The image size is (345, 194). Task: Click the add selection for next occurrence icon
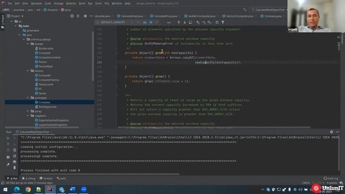coord(198,22)
